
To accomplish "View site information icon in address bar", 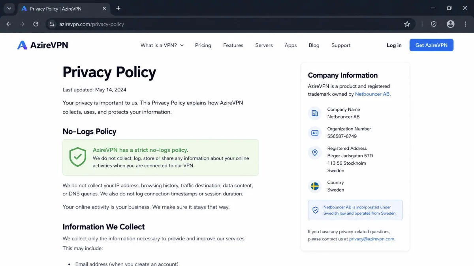I will pyautogui.click(x=52, y=24).
